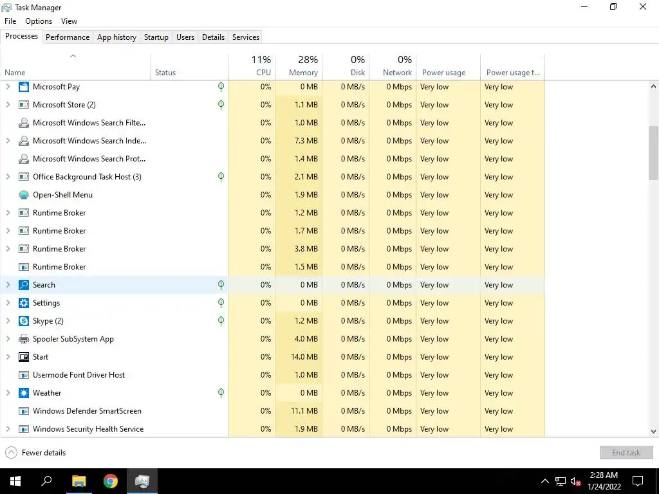Click the scrollbar down arrow
This screenshot has width=659, height=494.
[x=653, y=432]
